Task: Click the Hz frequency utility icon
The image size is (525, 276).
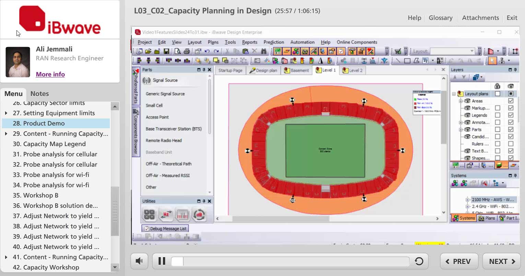Action: [166, 215]
